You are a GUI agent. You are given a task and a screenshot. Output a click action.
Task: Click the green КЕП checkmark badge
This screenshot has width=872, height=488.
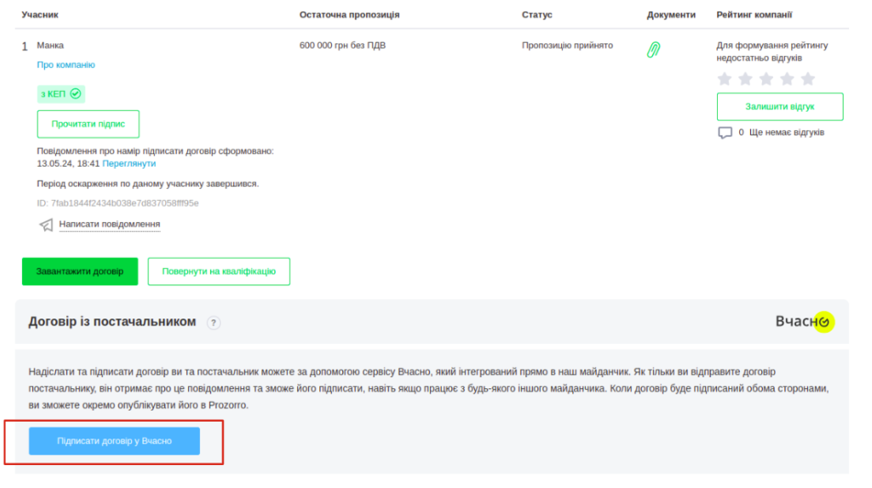click(61, 94)
